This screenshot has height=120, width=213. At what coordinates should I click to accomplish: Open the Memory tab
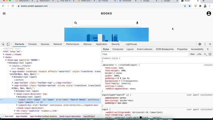click(x=88, y=44)
